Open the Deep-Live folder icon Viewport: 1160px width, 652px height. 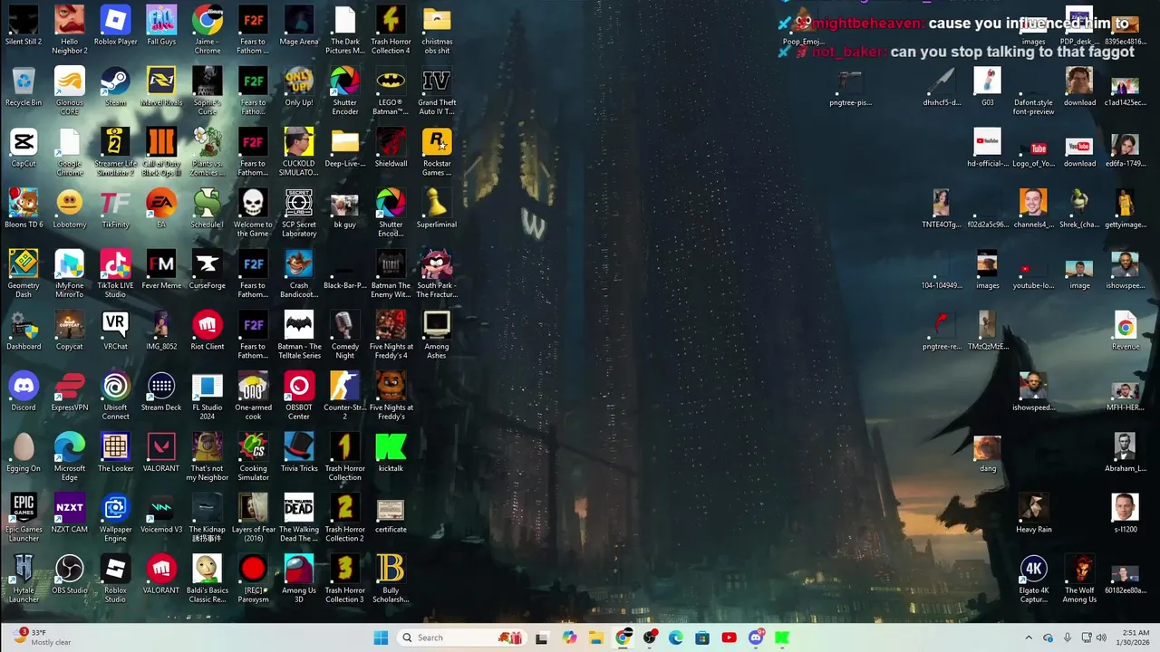point(344,149)
